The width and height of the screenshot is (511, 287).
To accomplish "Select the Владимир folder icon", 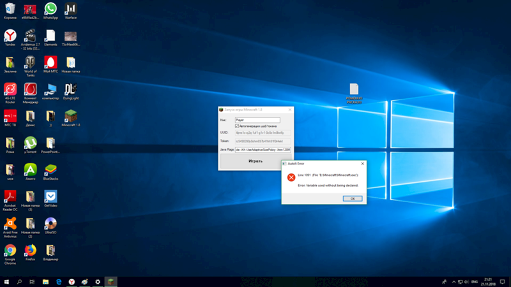I will [50, 253].
